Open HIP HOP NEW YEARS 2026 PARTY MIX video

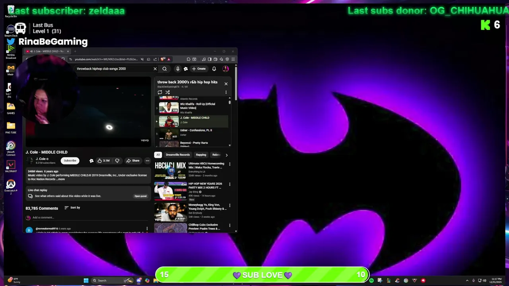pos(170,191)
